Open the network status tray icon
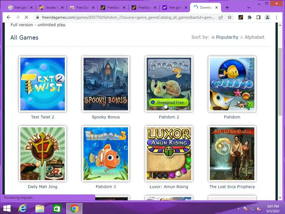The height and width of the screenshot is (214, 285). coord(252,209)
